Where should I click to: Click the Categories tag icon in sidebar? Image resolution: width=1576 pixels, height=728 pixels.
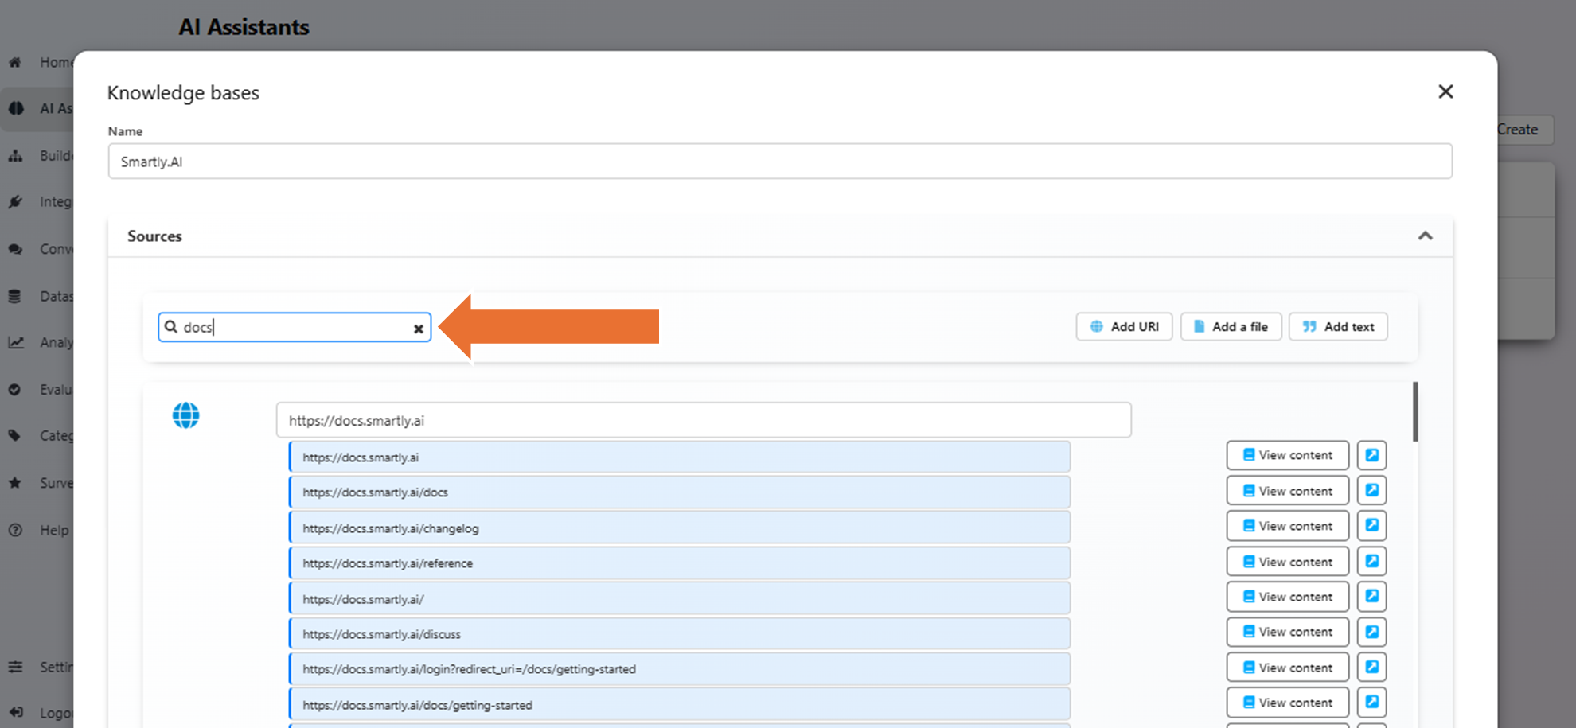[x=14, y=436]
